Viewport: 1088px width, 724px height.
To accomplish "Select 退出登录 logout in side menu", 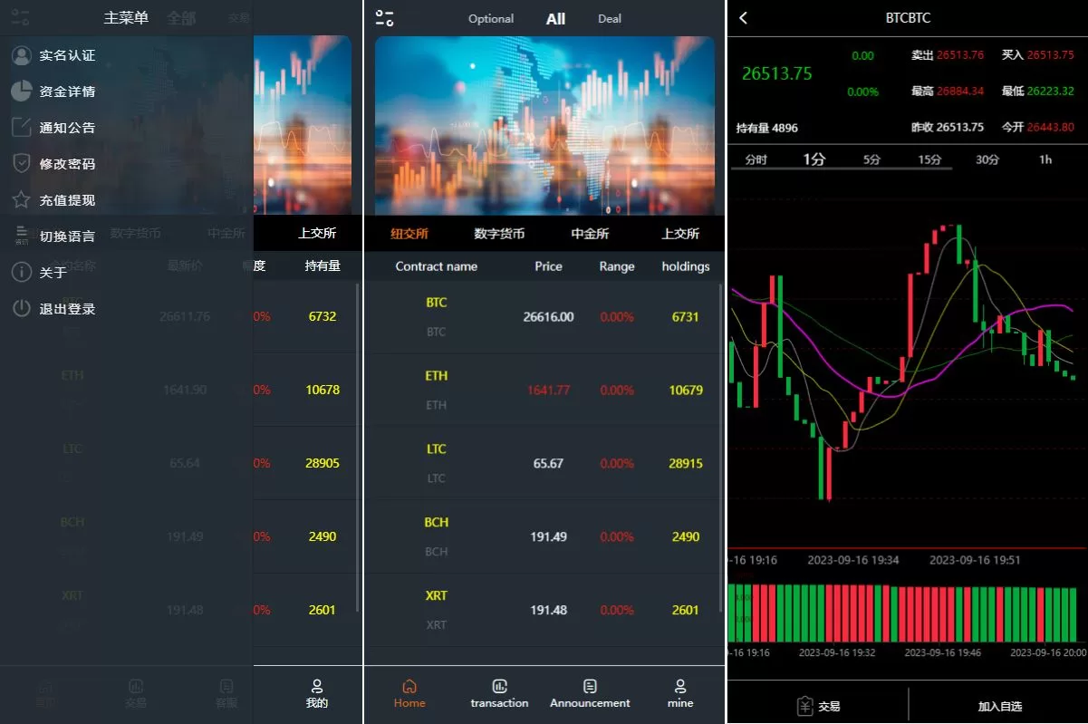I will click(67, 309).
